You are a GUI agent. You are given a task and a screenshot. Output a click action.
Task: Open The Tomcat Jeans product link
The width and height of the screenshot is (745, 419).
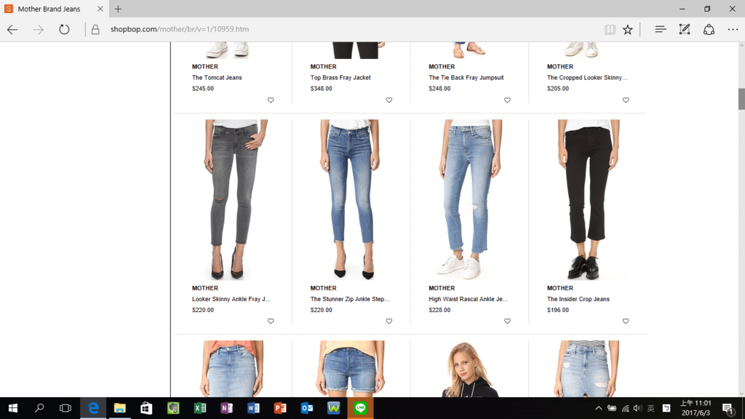[x=217, y=78]
